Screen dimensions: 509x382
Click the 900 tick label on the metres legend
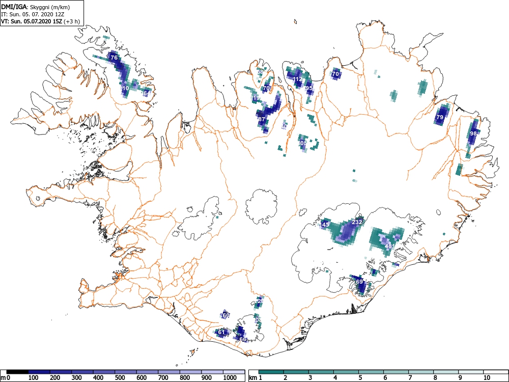click(x=207, y=378)
